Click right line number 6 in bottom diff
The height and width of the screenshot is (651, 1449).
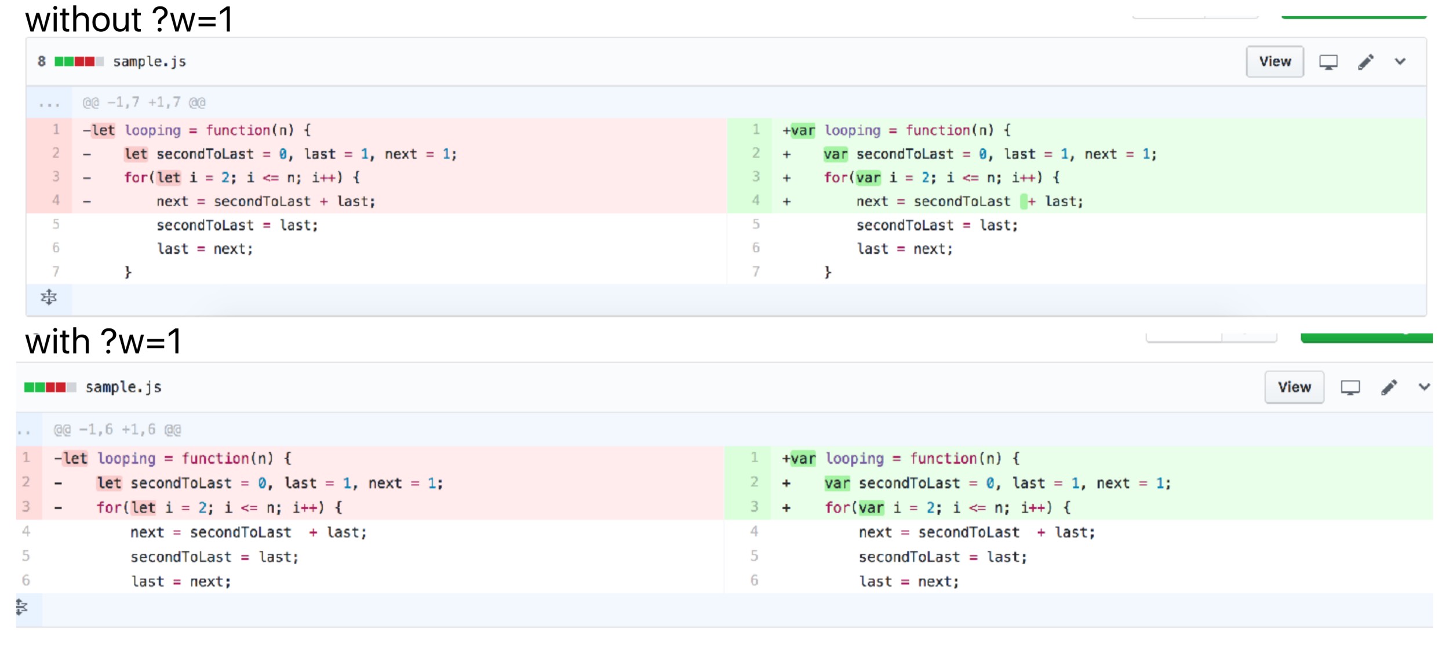(754, 580)
